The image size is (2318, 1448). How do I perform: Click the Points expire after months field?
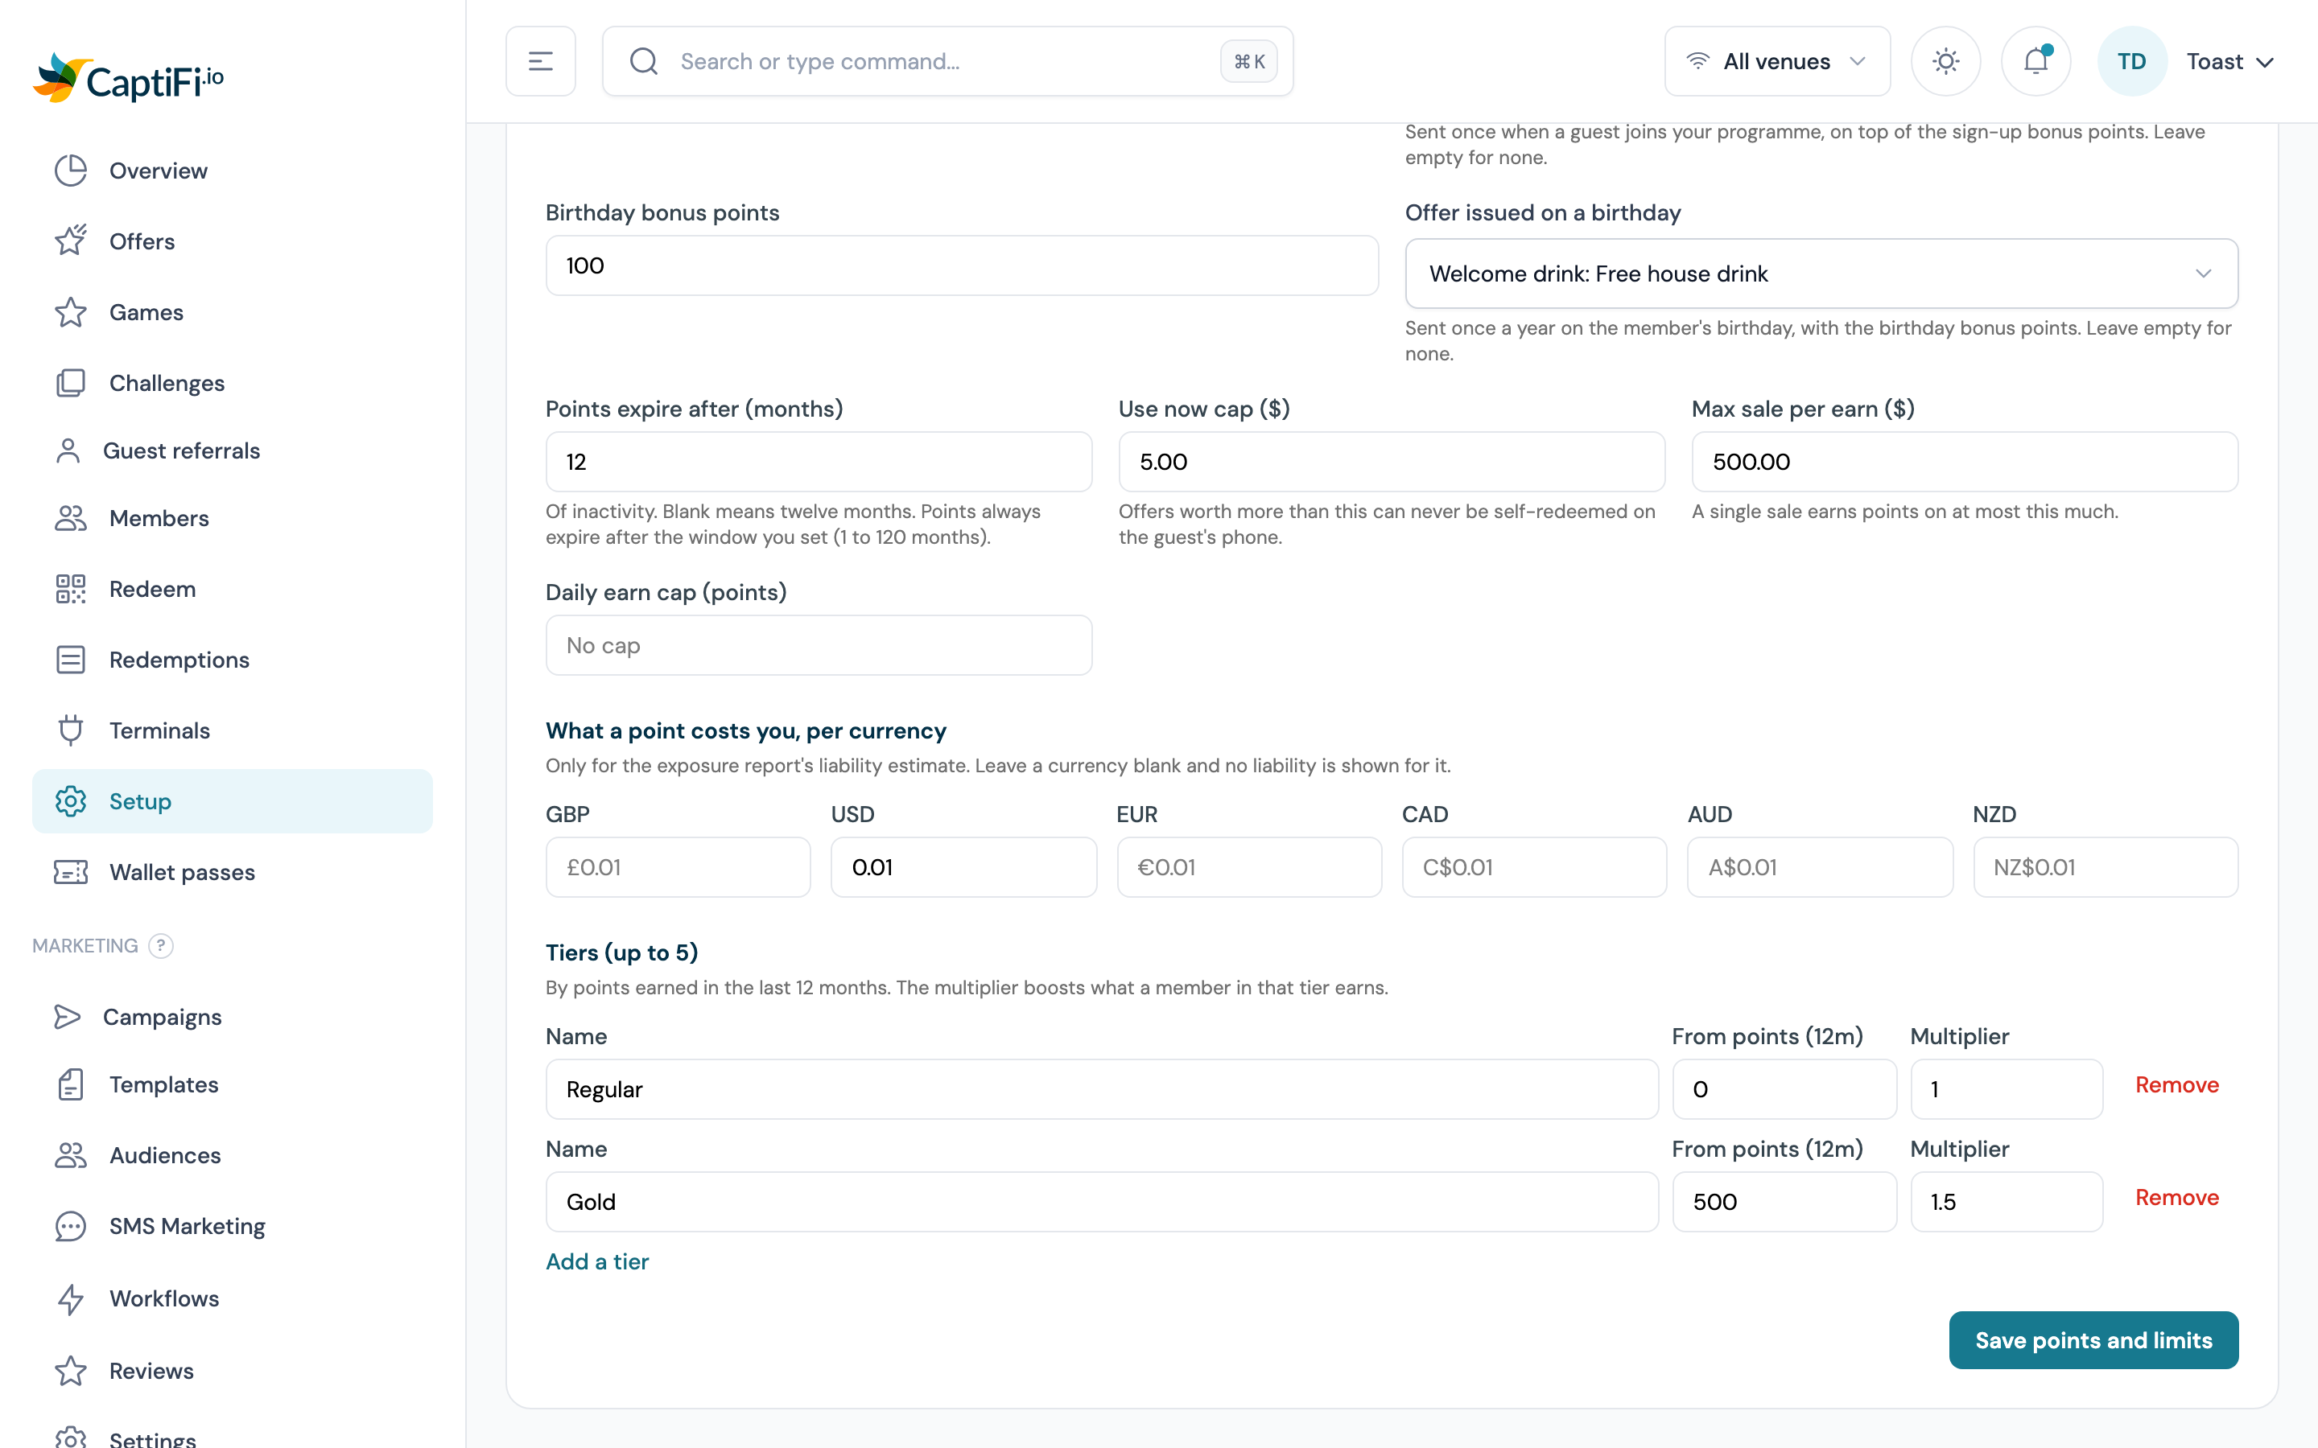point(818,462)
